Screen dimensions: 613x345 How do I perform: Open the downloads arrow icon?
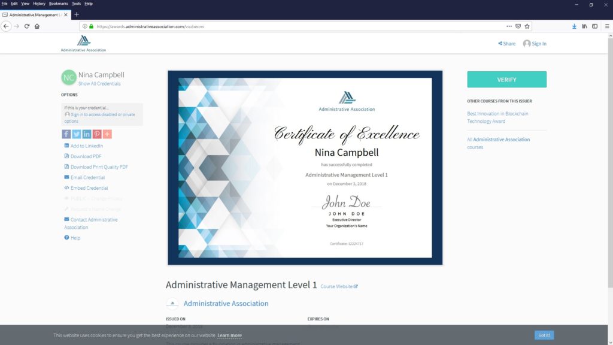click(574, 26)
